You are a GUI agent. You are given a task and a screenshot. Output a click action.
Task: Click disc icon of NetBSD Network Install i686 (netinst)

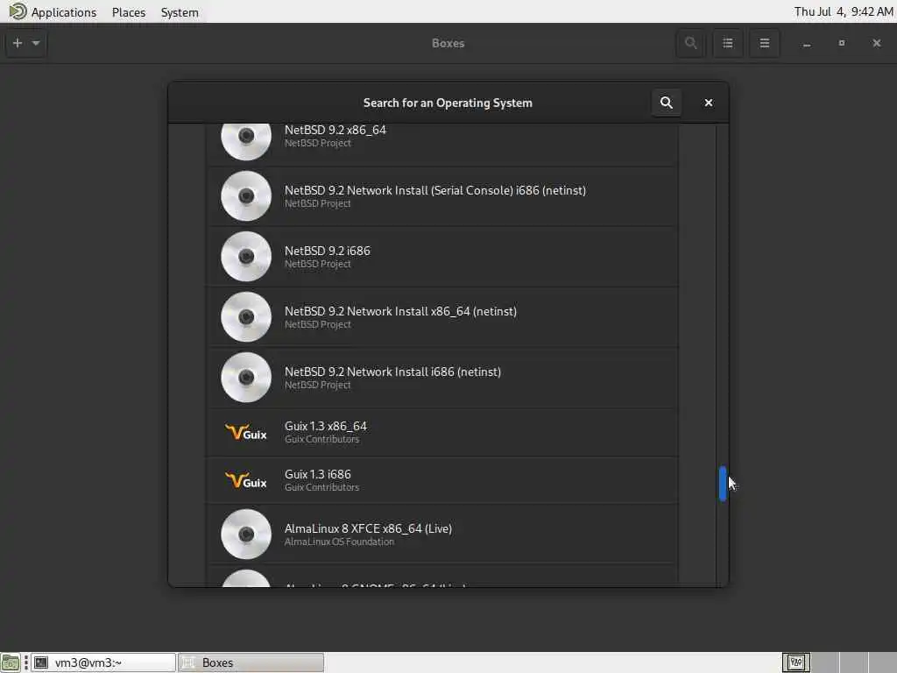point(246,378)
